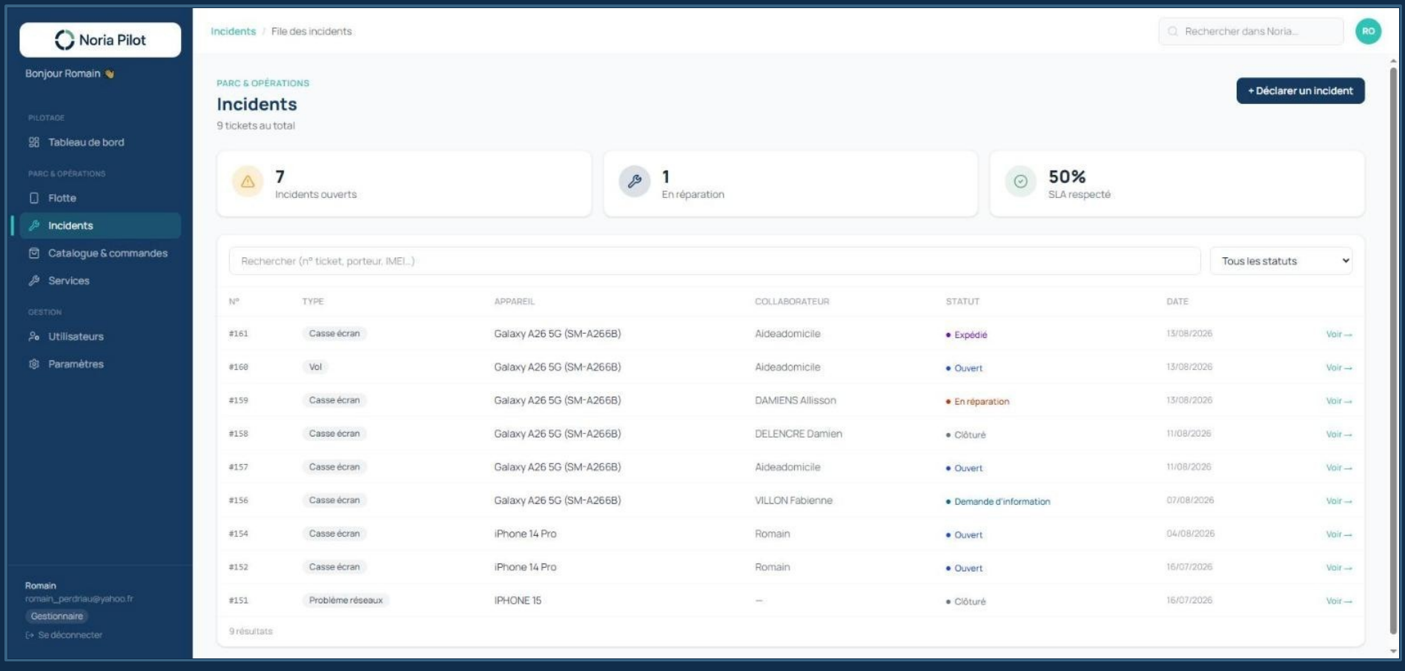Click Demande d'information status

pos(998,502)
